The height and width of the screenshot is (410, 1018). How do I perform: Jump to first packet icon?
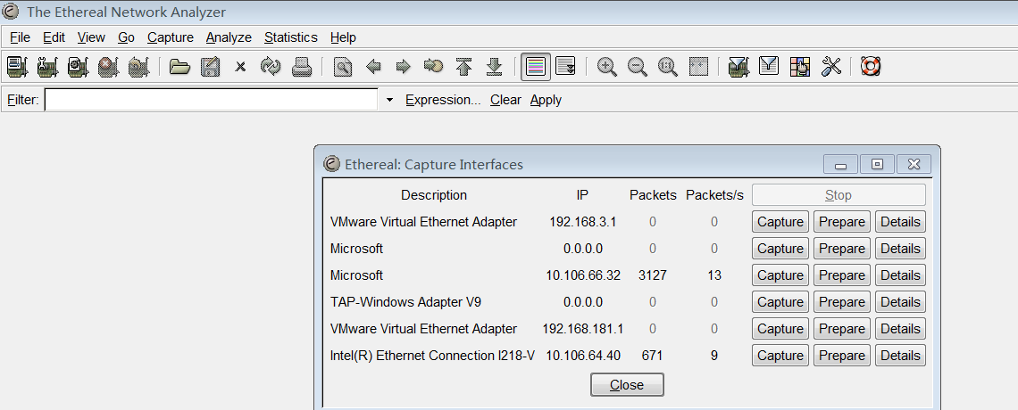(x=463, y=67)
